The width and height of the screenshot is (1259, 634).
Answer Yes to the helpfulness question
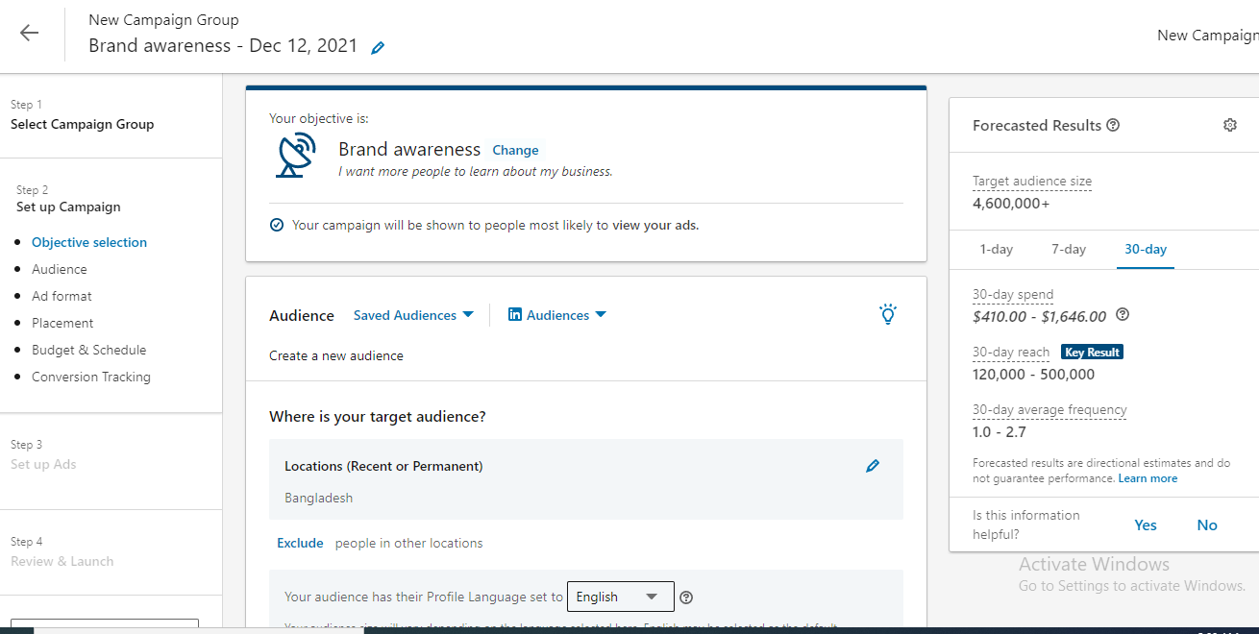tap(1145, 524)
